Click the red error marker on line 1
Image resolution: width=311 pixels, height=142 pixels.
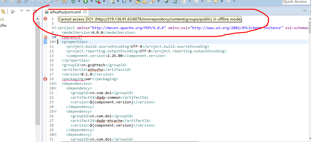point(45,19)
